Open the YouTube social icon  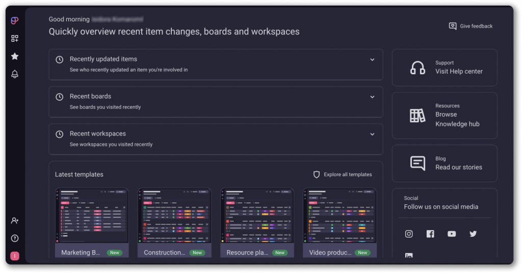[x=452, y=234]
